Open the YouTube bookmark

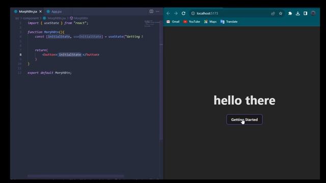tap(192, 21)
